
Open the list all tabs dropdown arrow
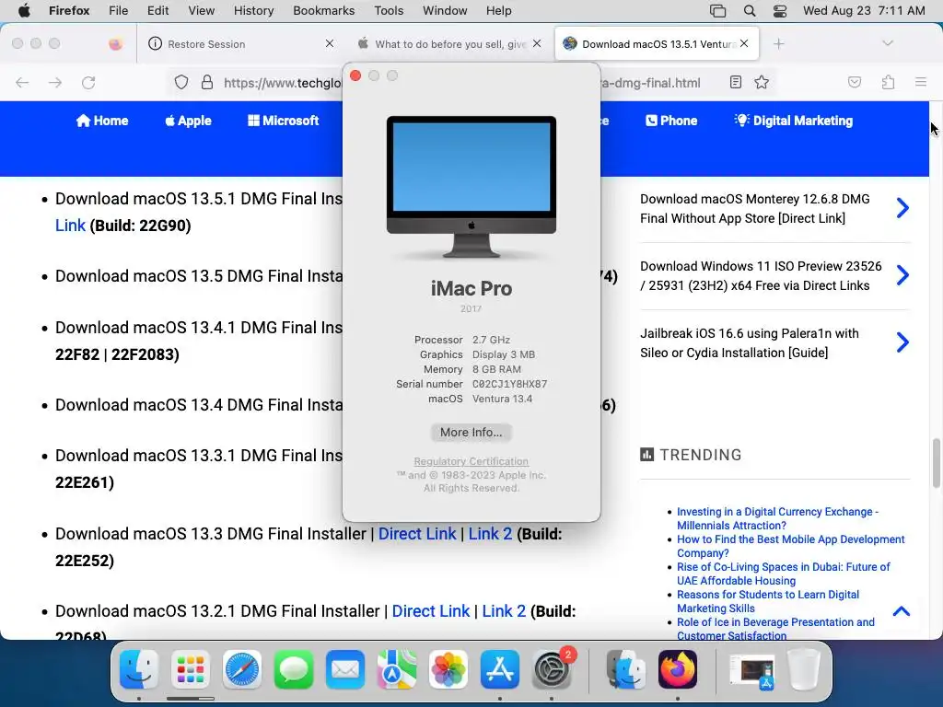[887, 42]
